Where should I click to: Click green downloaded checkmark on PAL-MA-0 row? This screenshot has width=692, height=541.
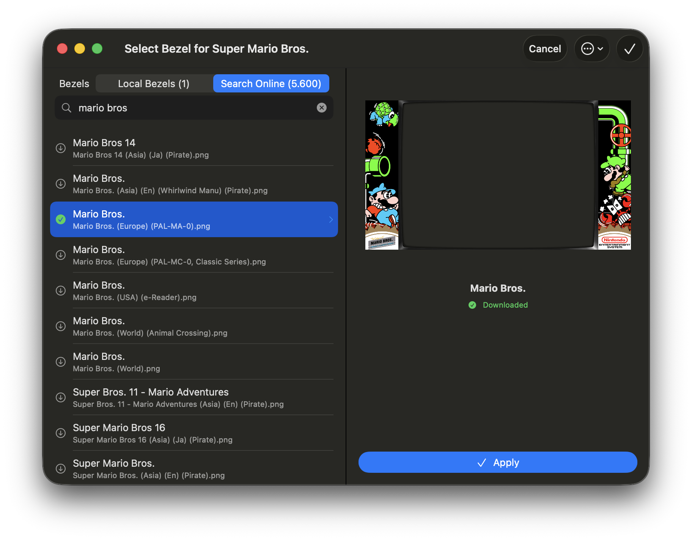61,219
